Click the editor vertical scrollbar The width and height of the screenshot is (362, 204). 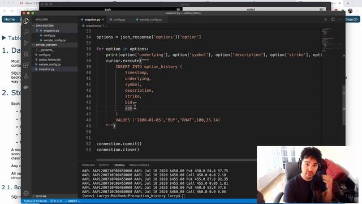344,105
